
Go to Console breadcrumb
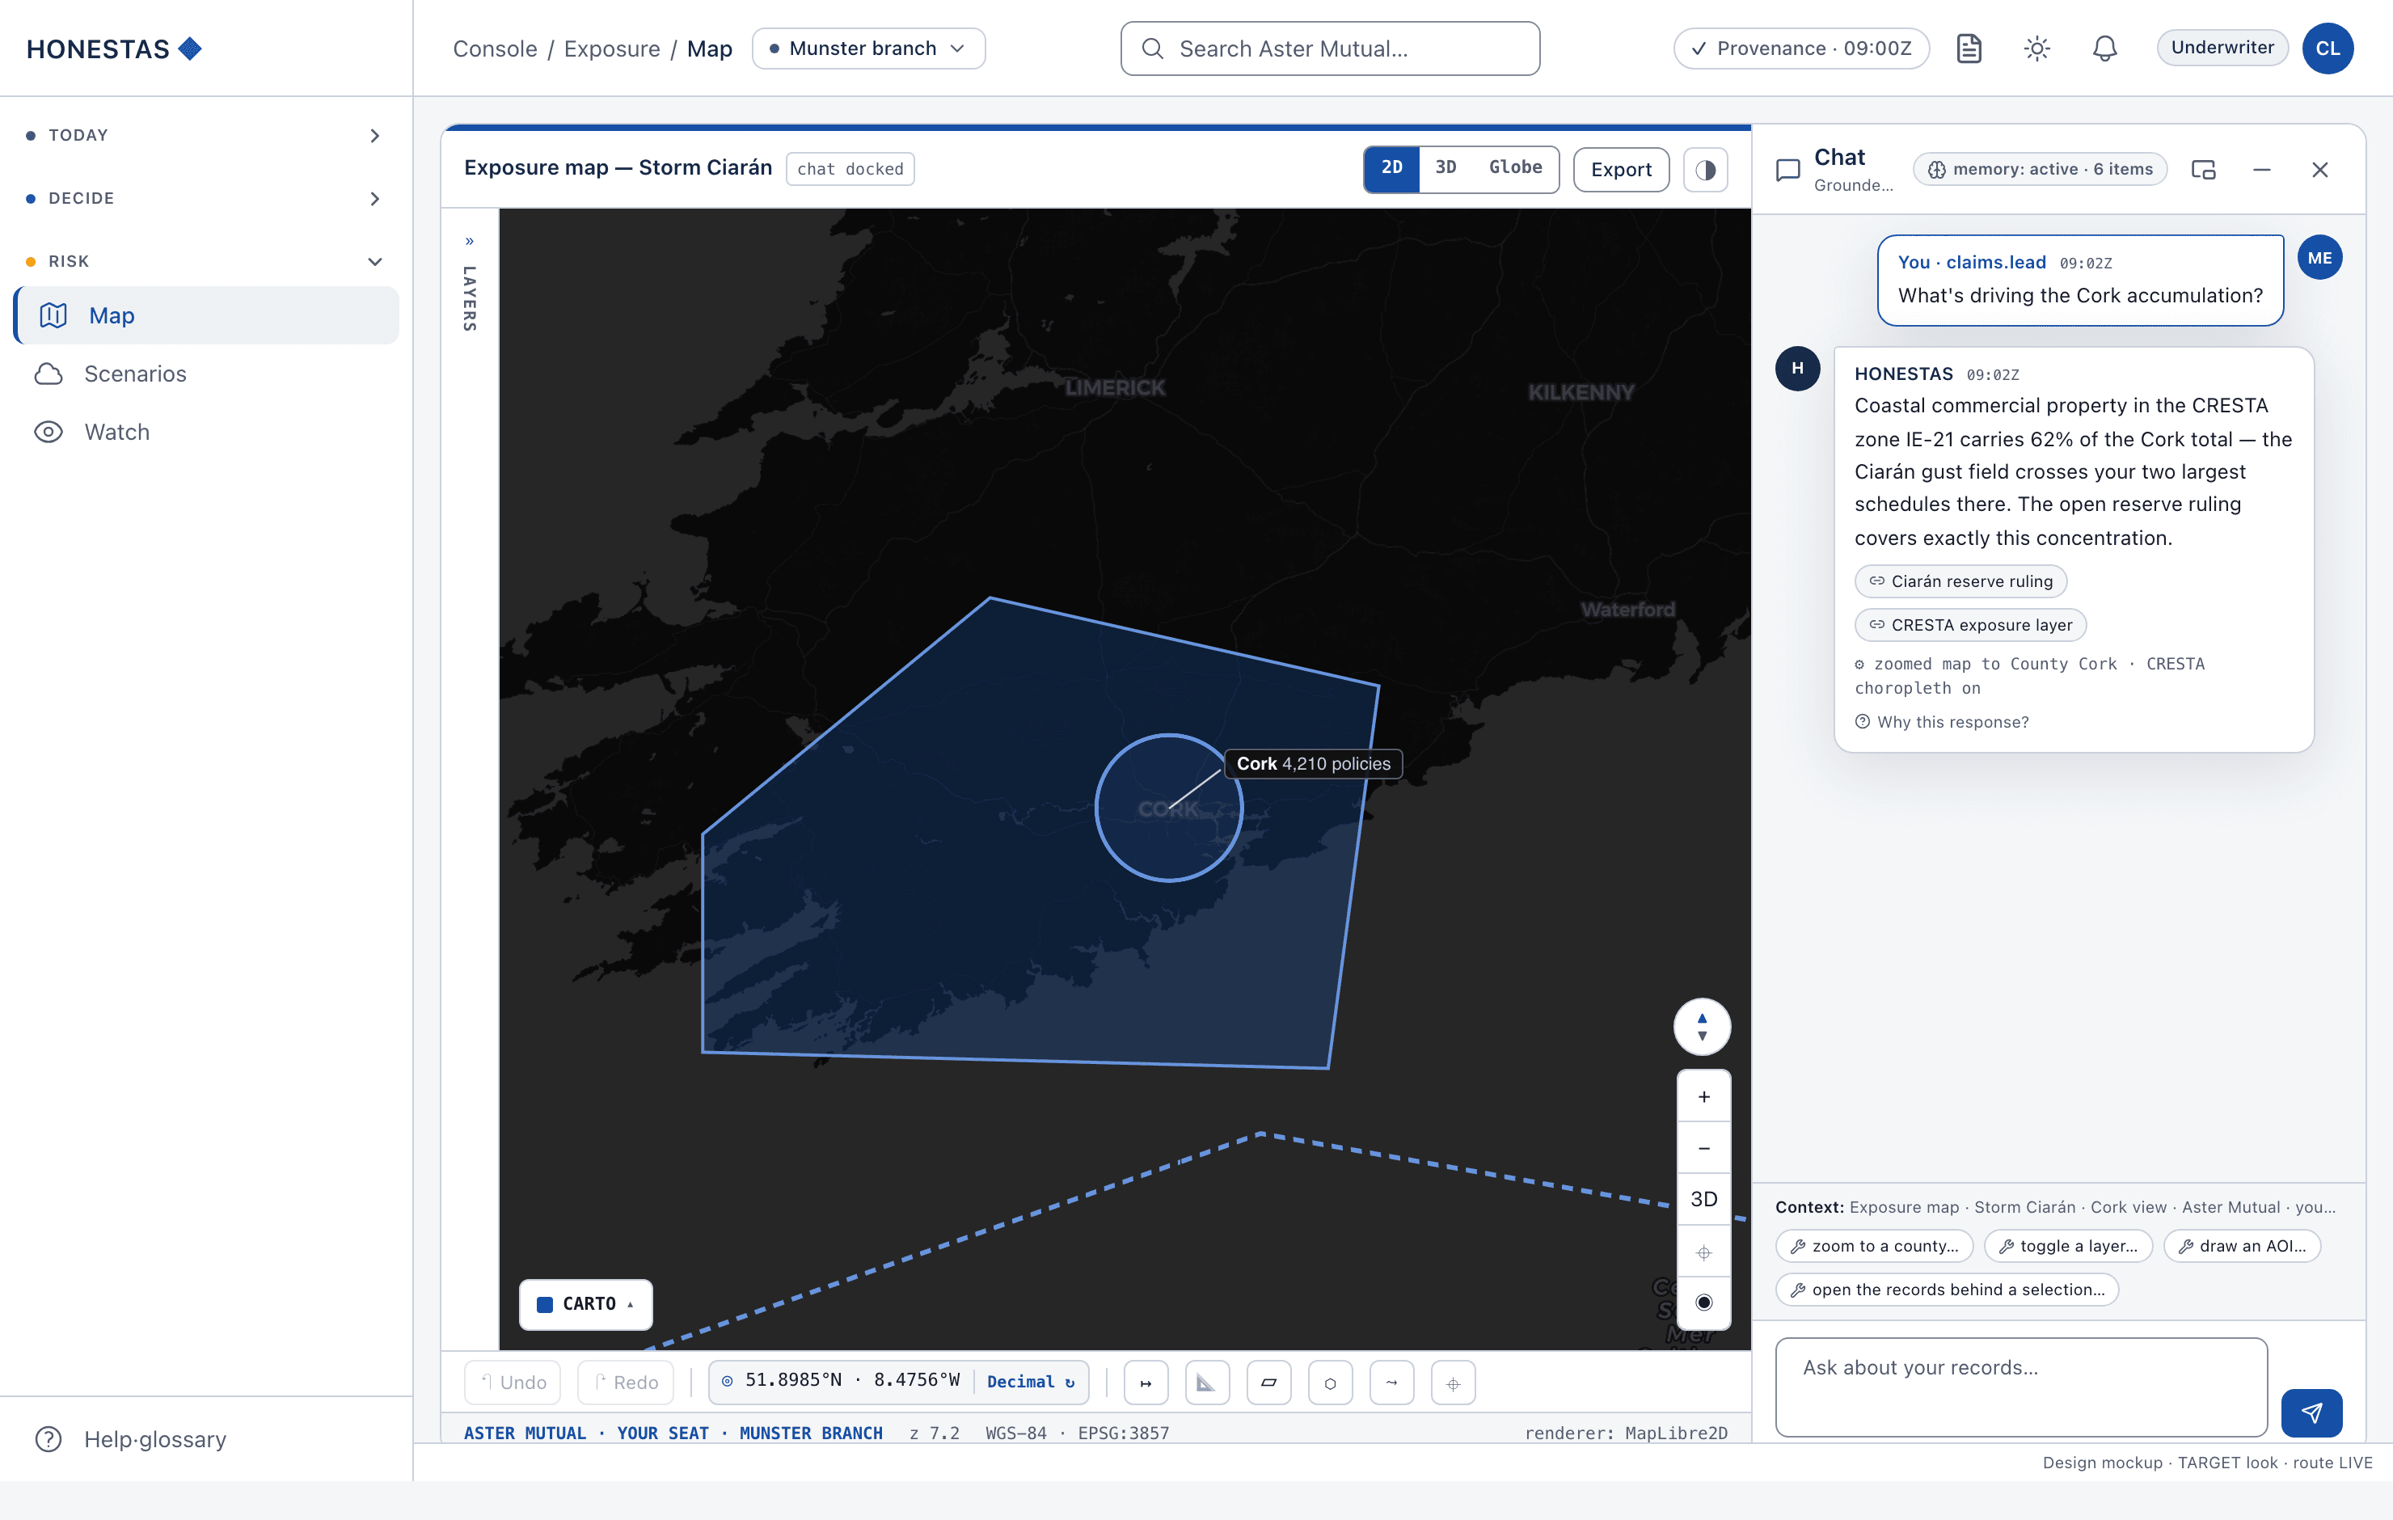click(495, 49)
